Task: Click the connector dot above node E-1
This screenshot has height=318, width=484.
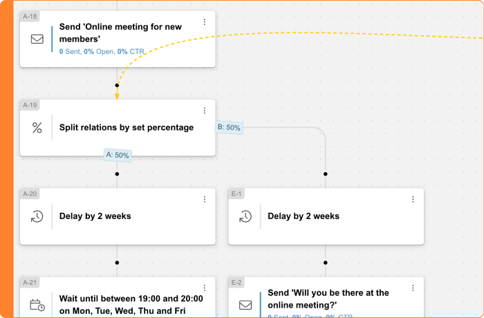Action: click(x=326, y=174)
